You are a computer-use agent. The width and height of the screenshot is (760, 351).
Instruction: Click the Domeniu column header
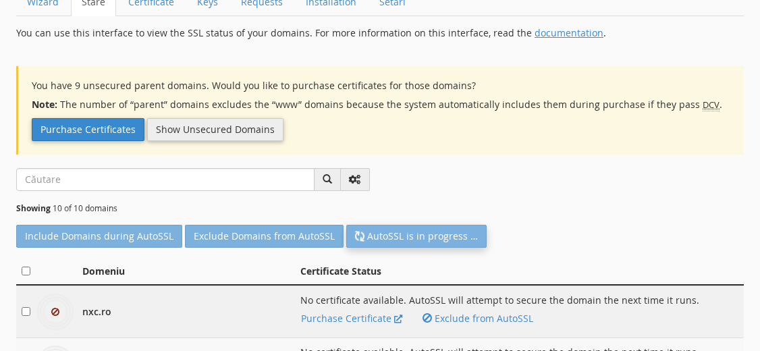pyautogui.click(x=104, y=271)
